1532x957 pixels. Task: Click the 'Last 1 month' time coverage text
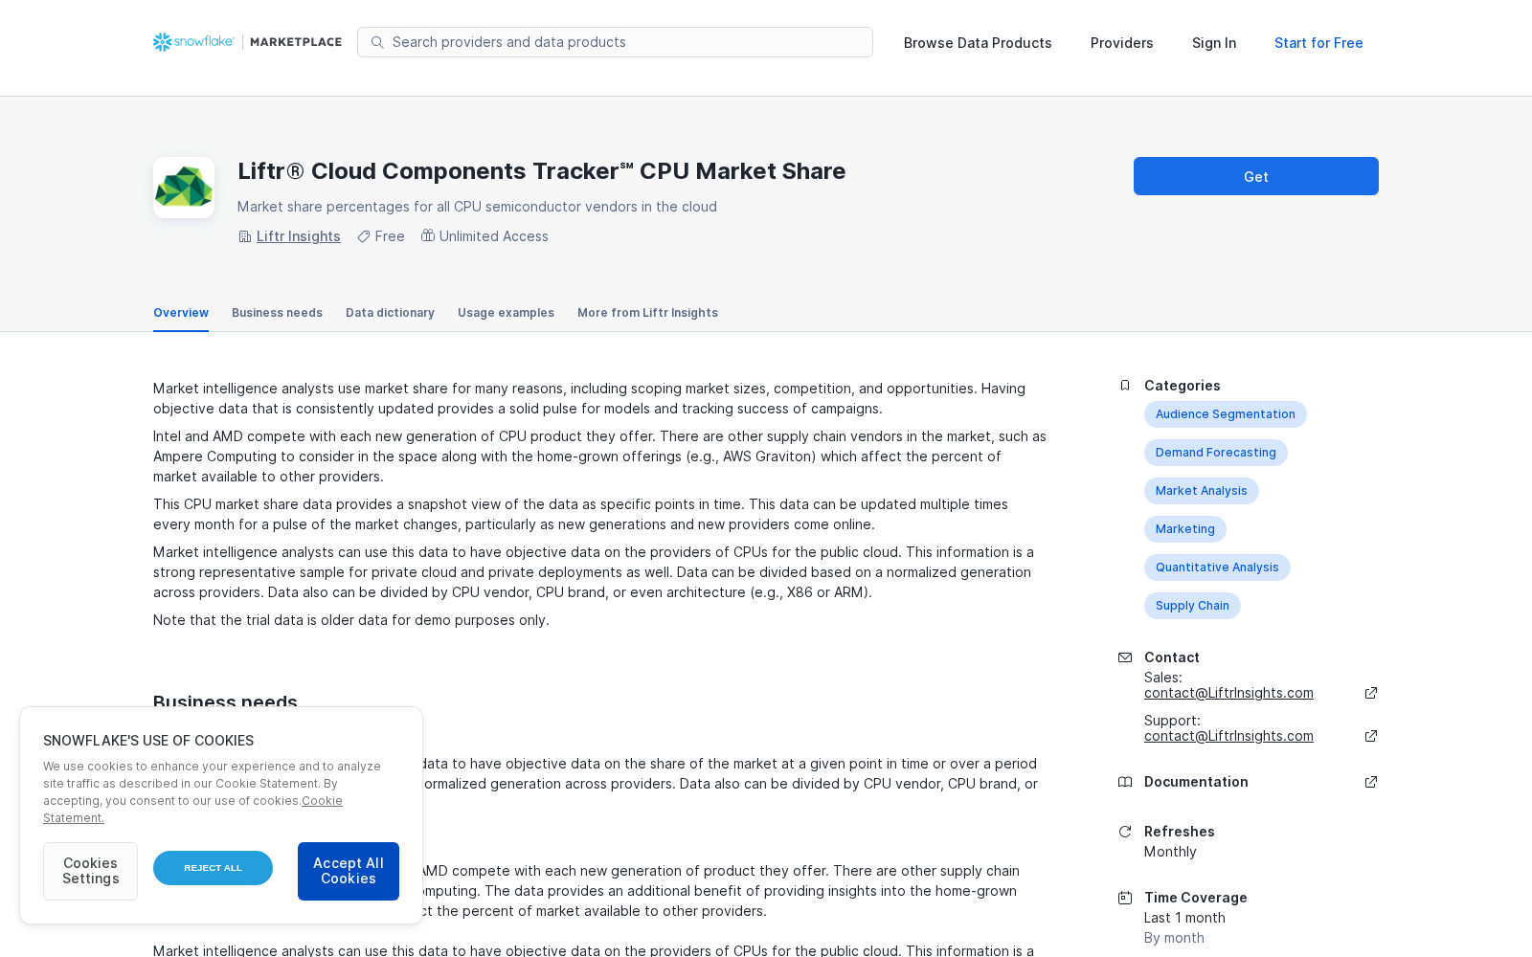[1184, 918]
